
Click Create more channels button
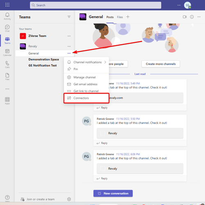[161, 64]
